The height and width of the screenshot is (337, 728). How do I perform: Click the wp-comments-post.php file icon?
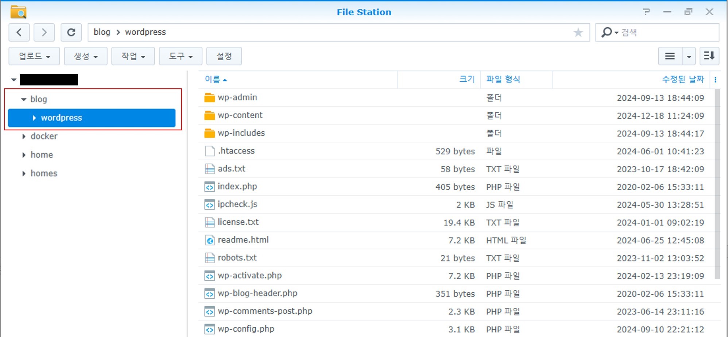[x=210, y=311]
